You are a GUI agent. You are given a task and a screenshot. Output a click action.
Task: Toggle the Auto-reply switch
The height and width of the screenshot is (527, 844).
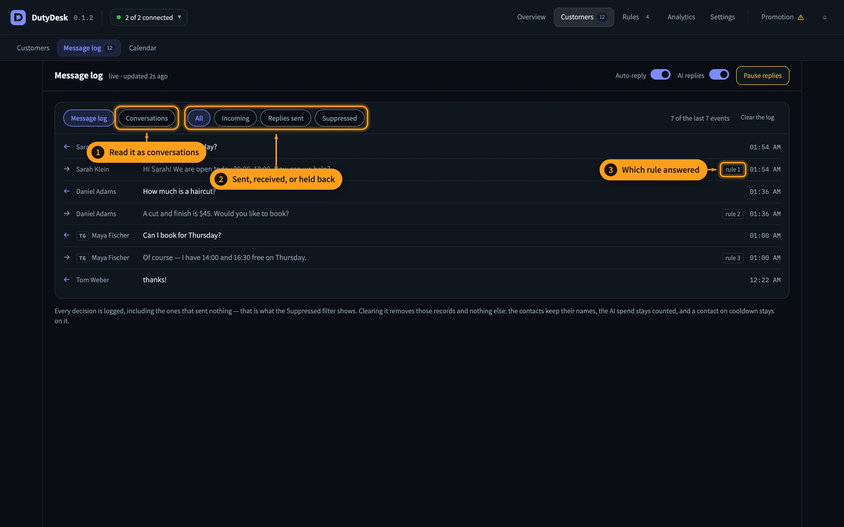click(660, 75)
